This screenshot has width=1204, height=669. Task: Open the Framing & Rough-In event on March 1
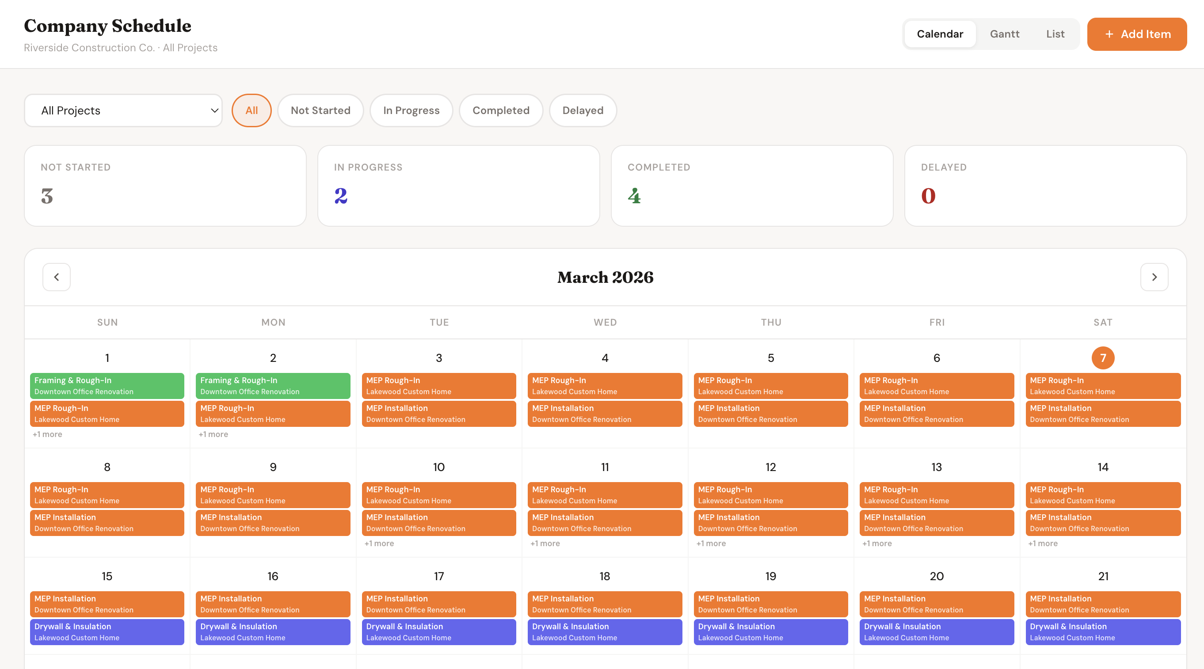click(x=107, y=385)
